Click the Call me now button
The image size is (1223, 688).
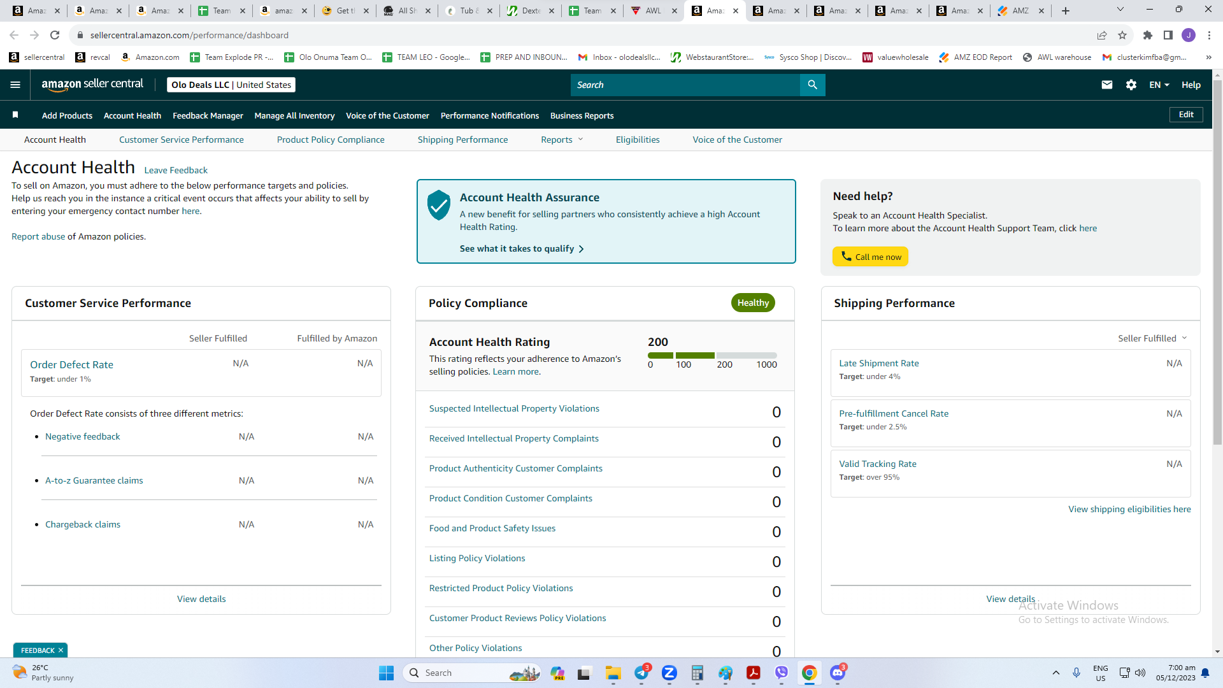coord(870,257)
